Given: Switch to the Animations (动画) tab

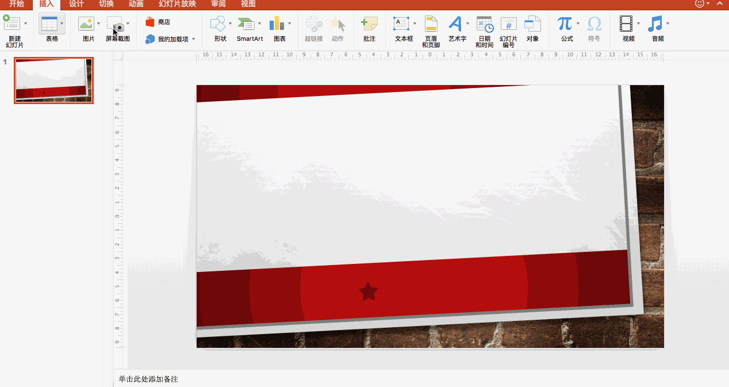Looking at the screenshot, I should click(136, 4).
